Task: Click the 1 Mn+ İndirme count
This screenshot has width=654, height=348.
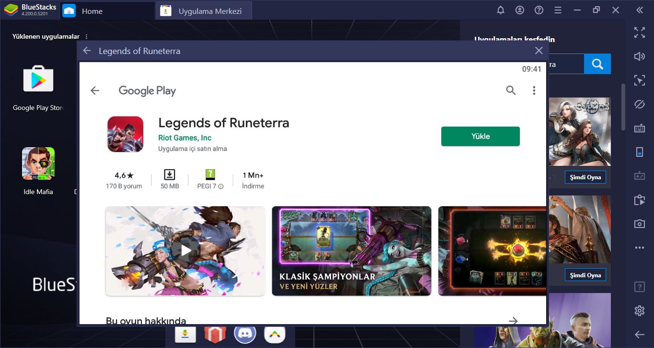Action: click(x=253, y=180)
